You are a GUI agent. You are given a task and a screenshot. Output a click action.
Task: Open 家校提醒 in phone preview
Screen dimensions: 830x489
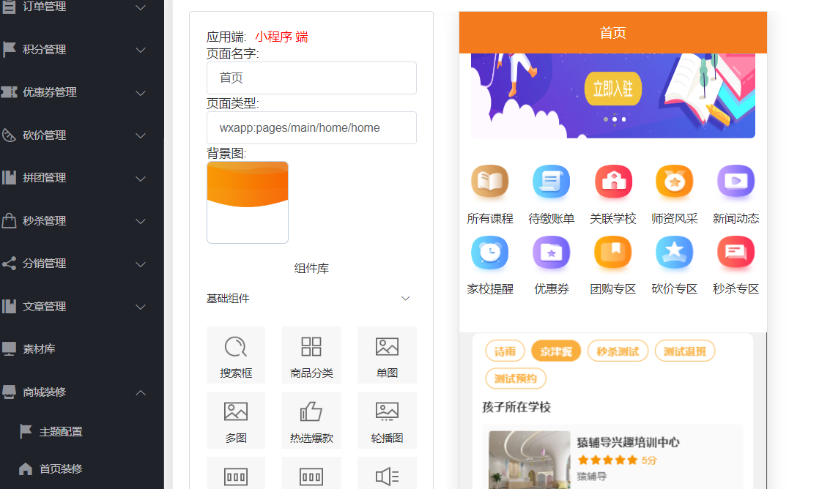click(489, 265)
